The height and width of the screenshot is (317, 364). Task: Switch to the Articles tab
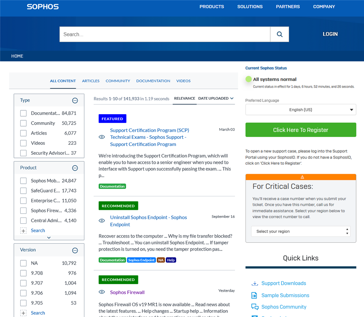click(90, 81)
